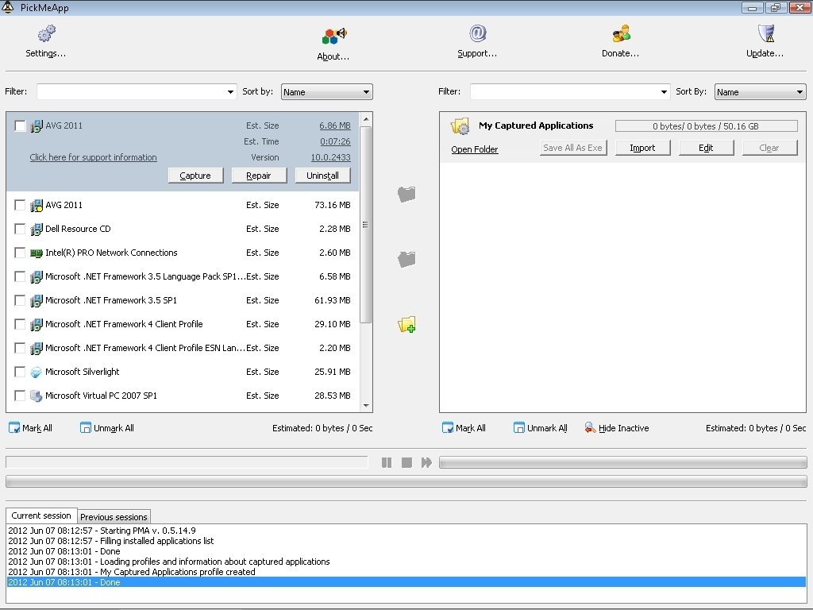The height and width of the screenshot is (610, 813).
Task: Click the left panel Unmark All icon
Action: tap(86, 428)
